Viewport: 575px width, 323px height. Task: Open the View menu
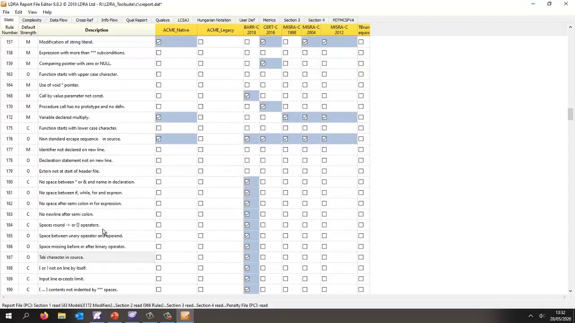[32, 12]
